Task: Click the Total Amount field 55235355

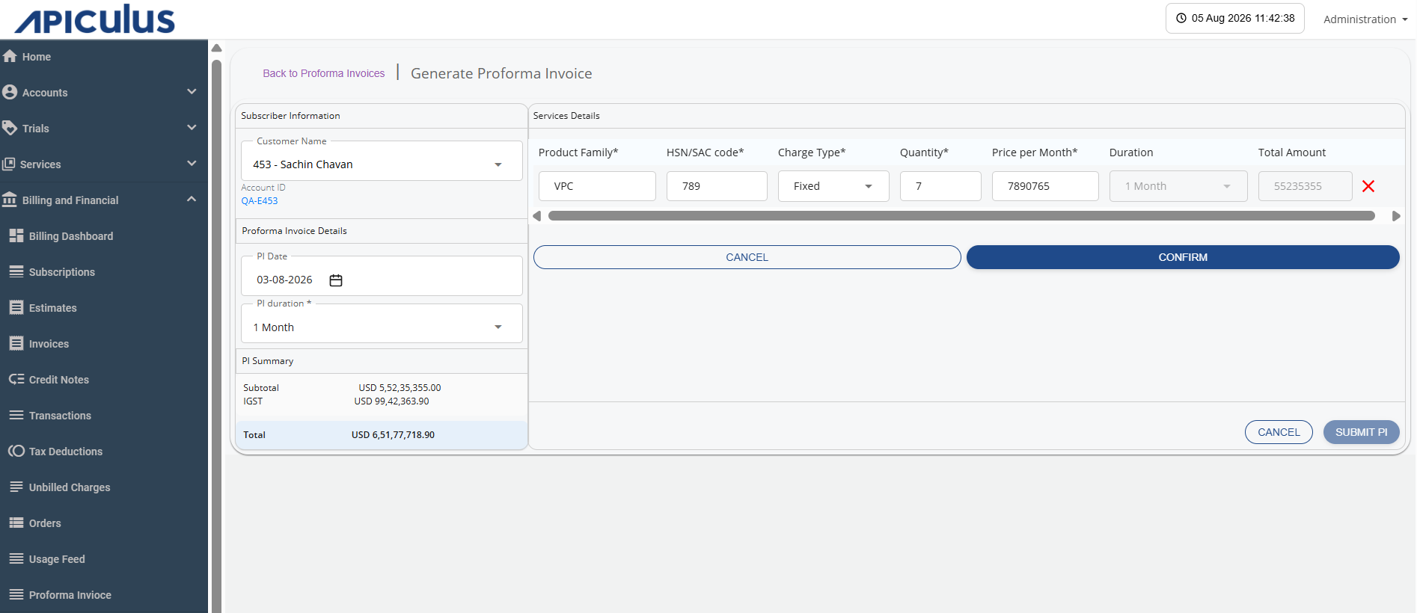Action: [x=1305, y=186]
